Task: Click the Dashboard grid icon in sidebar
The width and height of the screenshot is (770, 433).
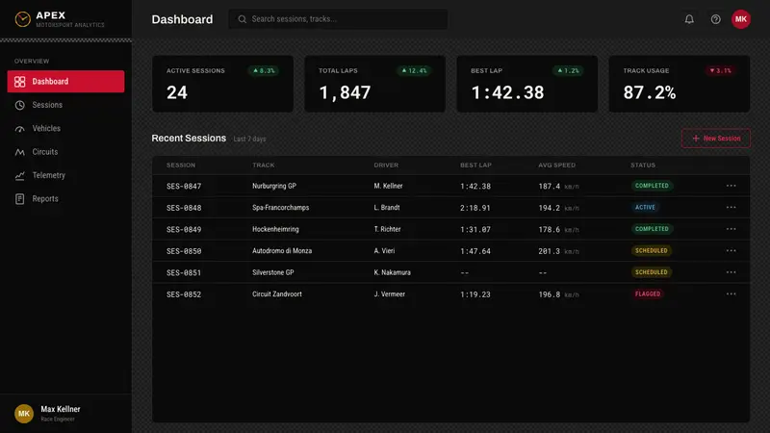Action: point(19,82)
